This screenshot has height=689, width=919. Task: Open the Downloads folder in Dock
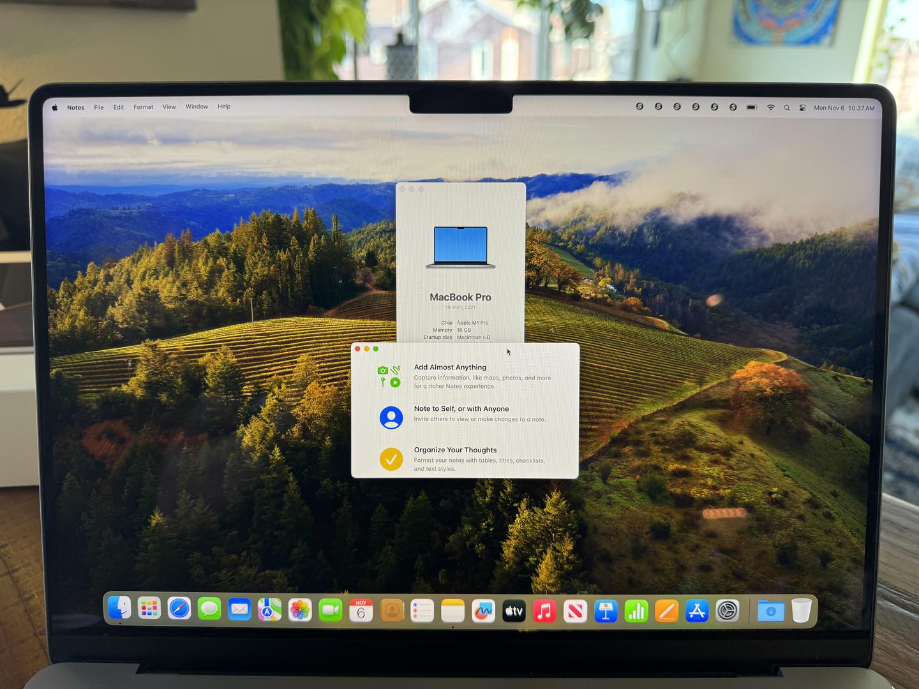pos(770,611)
